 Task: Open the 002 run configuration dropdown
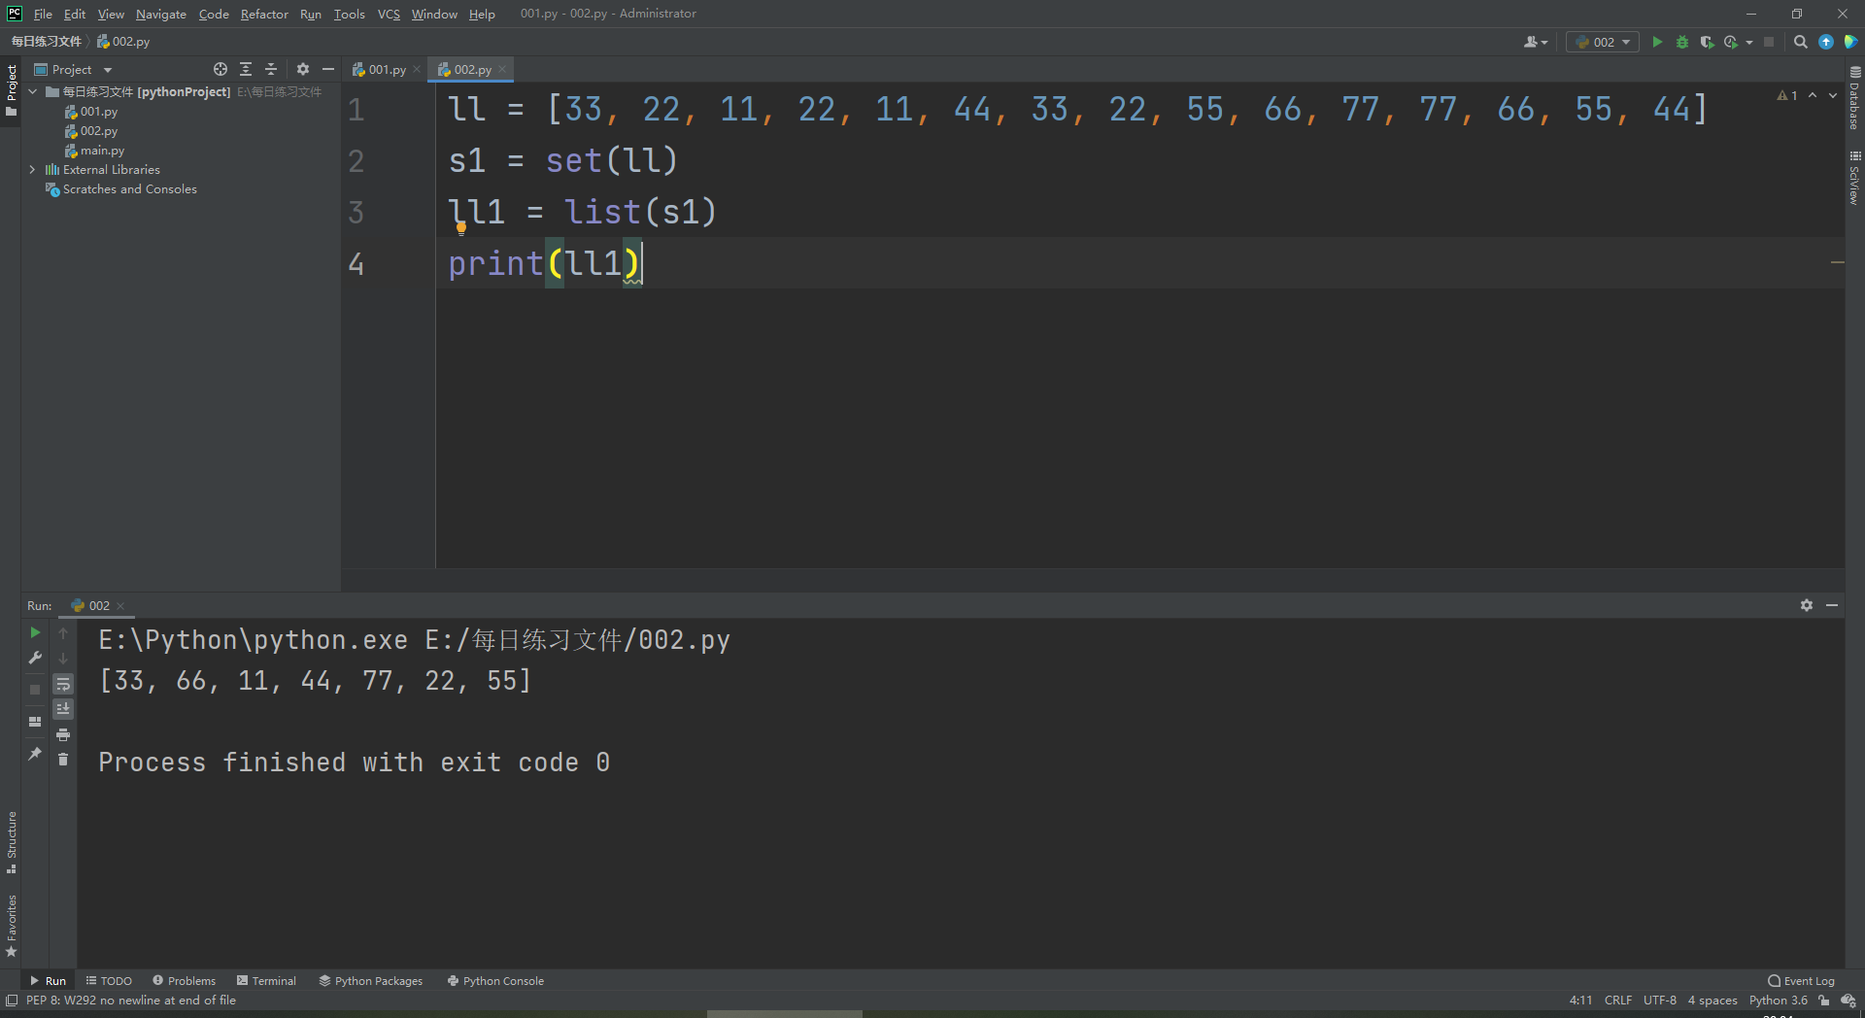coord(1603,42)
